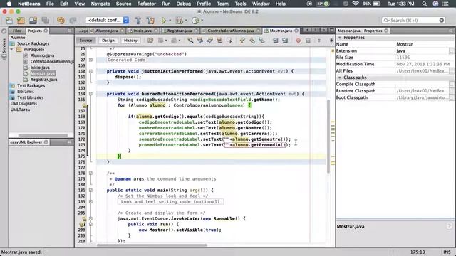Collapse the Classpaths section triangle
The image size is (456, 256).
[339, 78]
